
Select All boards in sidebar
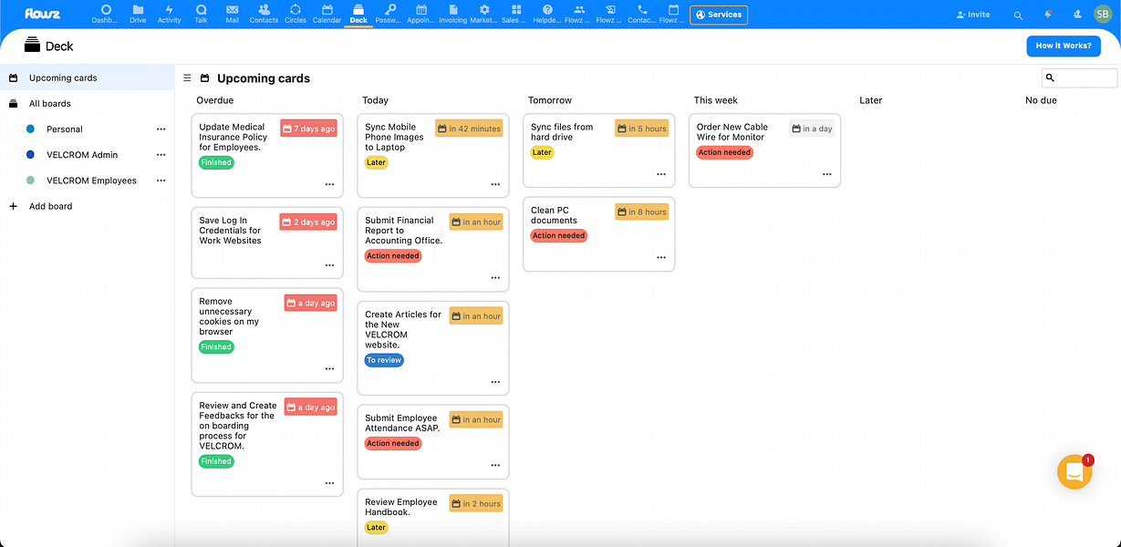(x=88, y=104)
